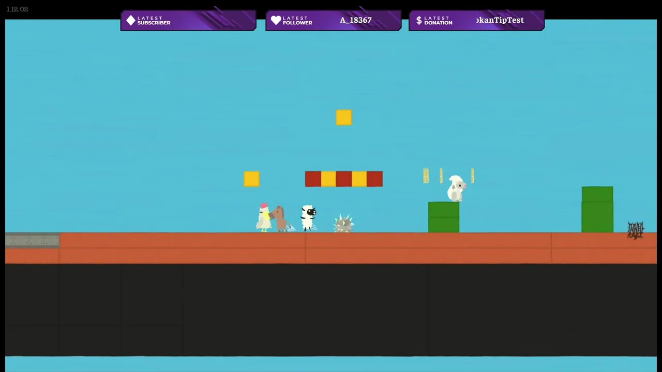Click the short green block under the white animal
The width and height of the screenshot is (662, 372).
pyautogui.click(x=444, y=217)
